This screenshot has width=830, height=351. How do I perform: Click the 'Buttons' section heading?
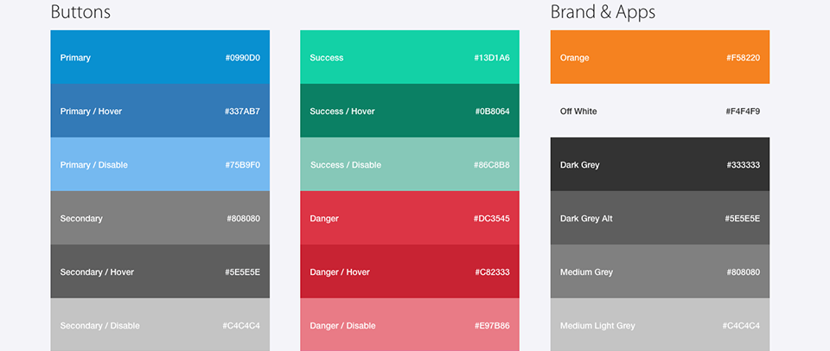[80, 11]
